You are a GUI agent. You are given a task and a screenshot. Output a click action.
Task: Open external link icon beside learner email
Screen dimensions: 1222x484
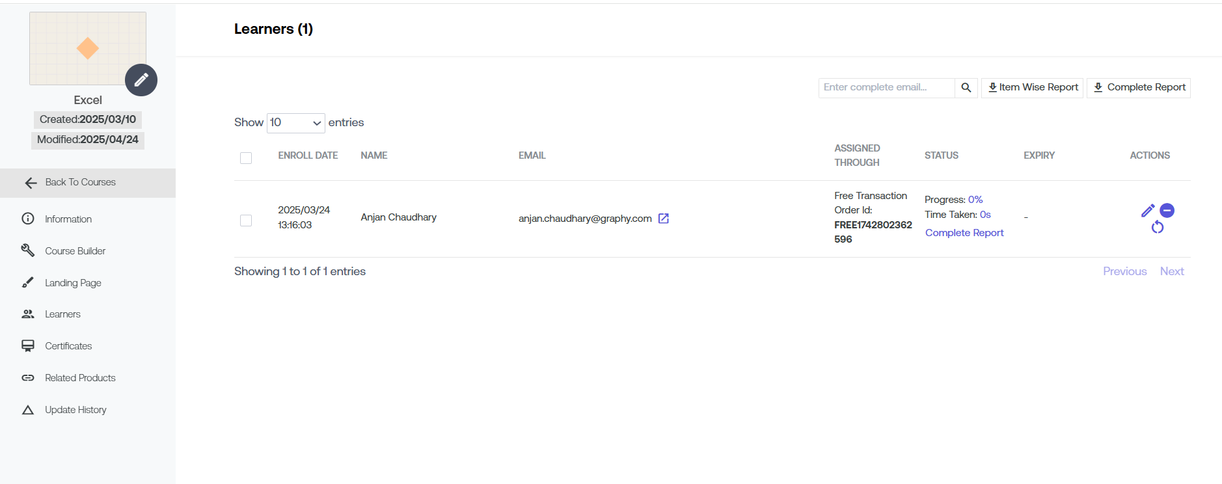[663, 219]
